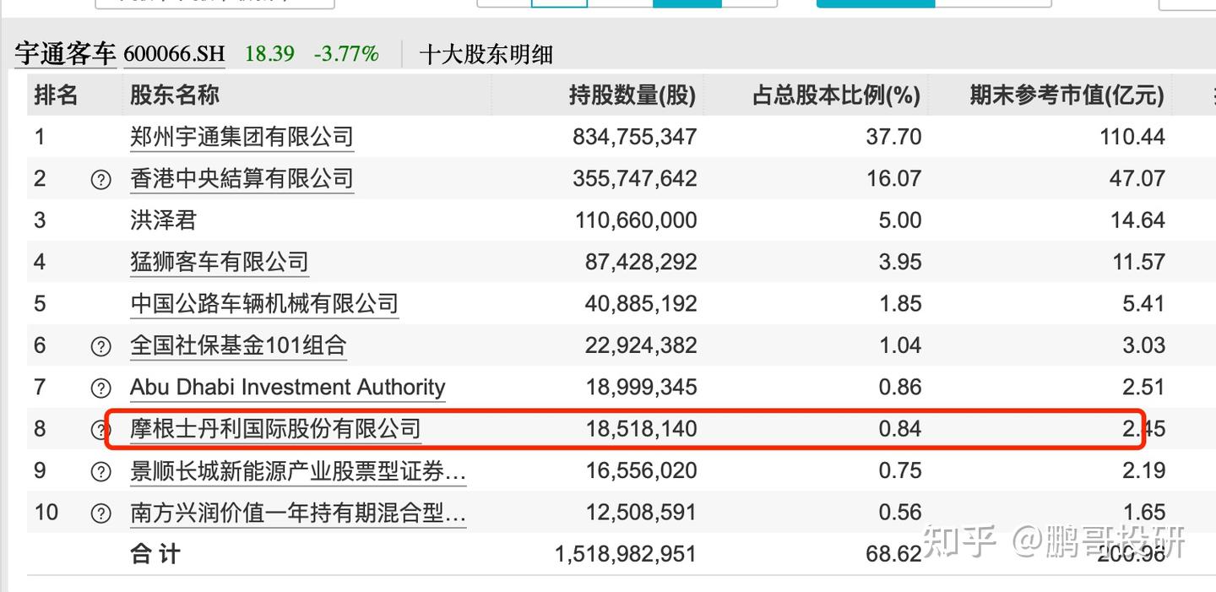Click total shares 1,518,982,951

(x=626, y=554)
